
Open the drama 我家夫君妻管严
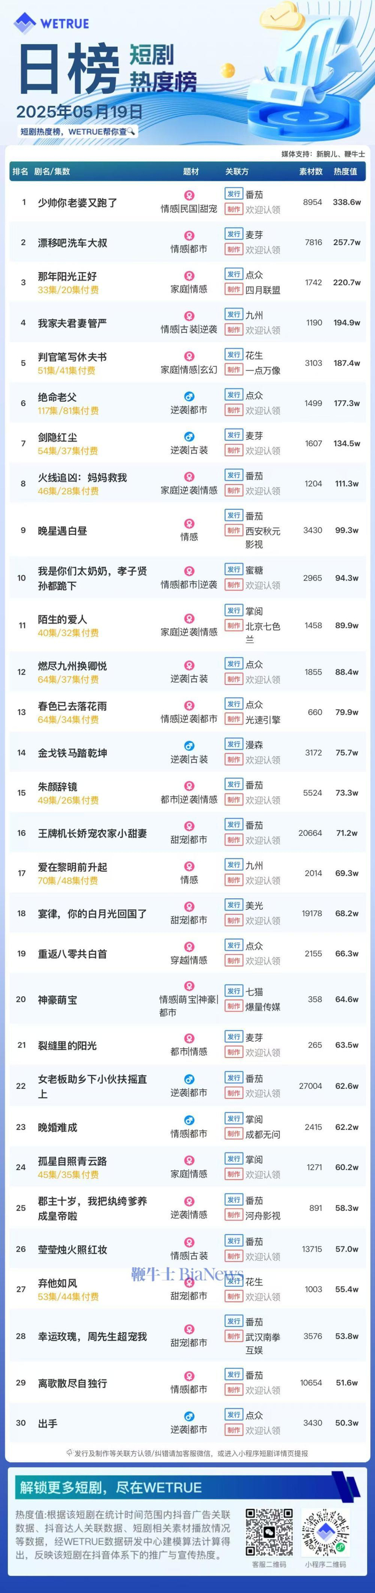click(x=72, y=323)
